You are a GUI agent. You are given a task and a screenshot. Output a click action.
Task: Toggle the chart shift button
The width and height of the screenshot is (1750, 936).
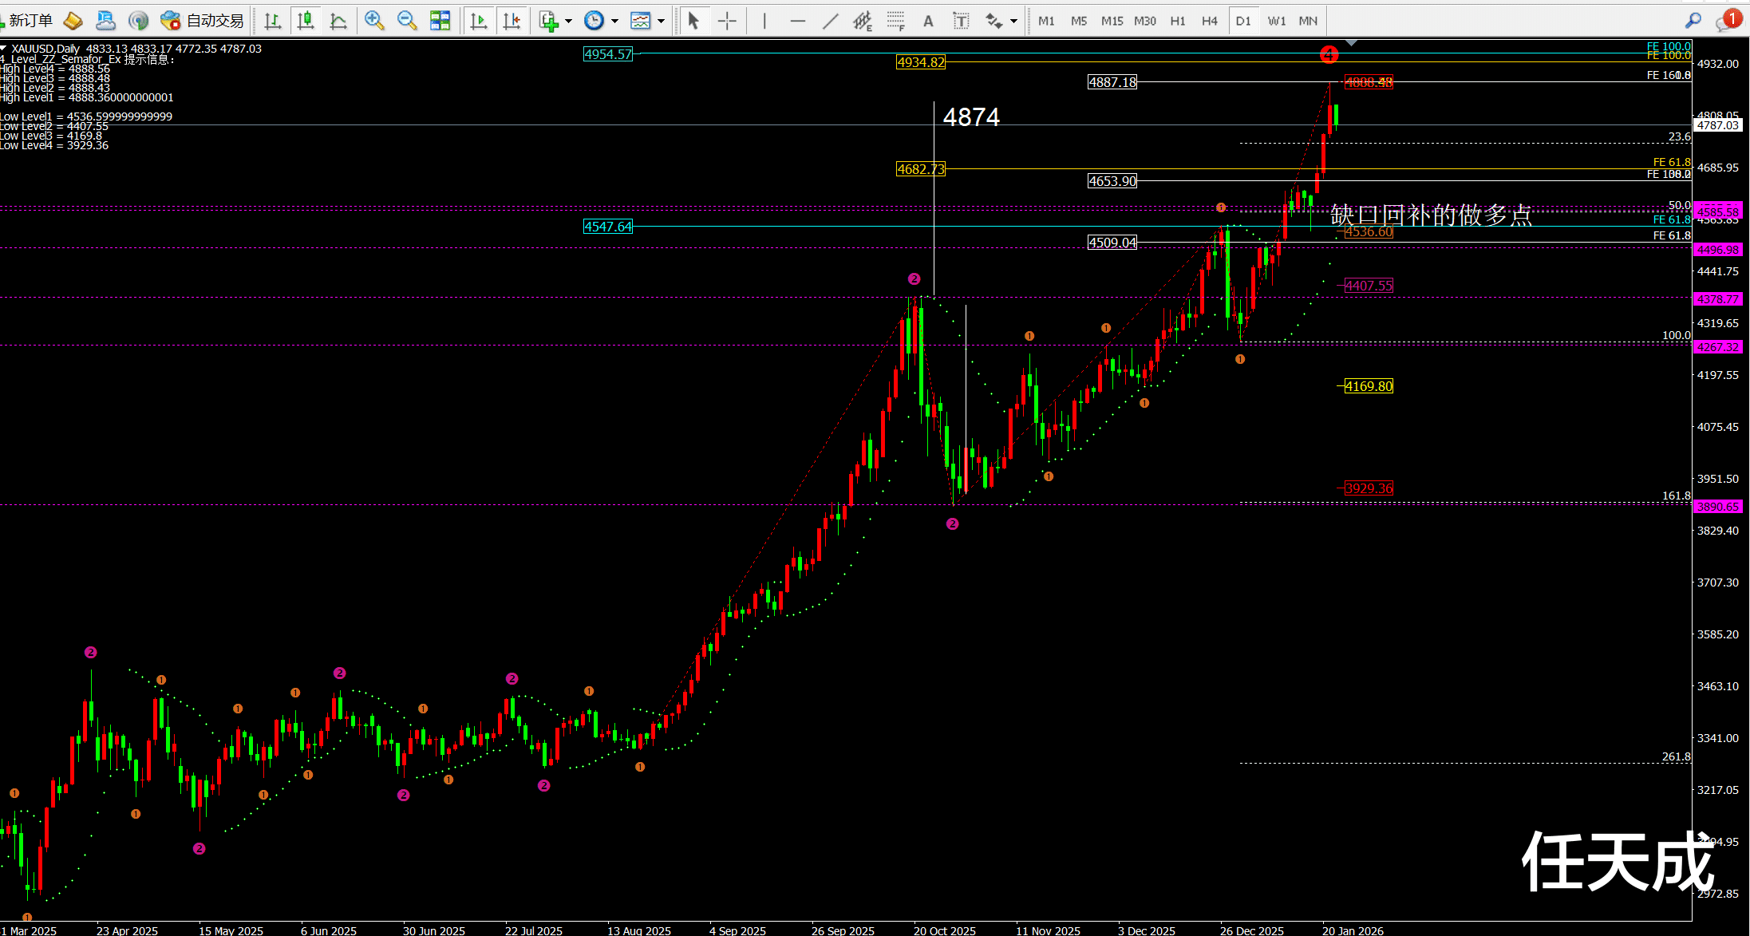[512, 21]
